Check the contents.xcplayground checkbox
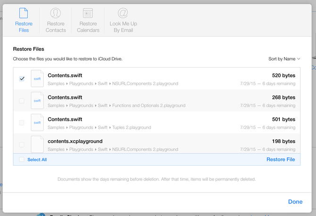 pos(22,144)
